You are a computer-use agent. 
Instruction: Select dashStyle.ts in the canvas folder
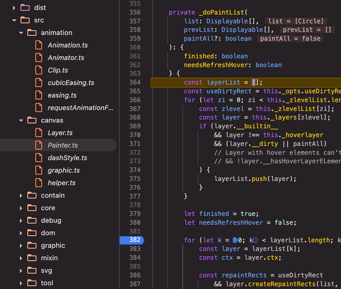coord(67,158)
